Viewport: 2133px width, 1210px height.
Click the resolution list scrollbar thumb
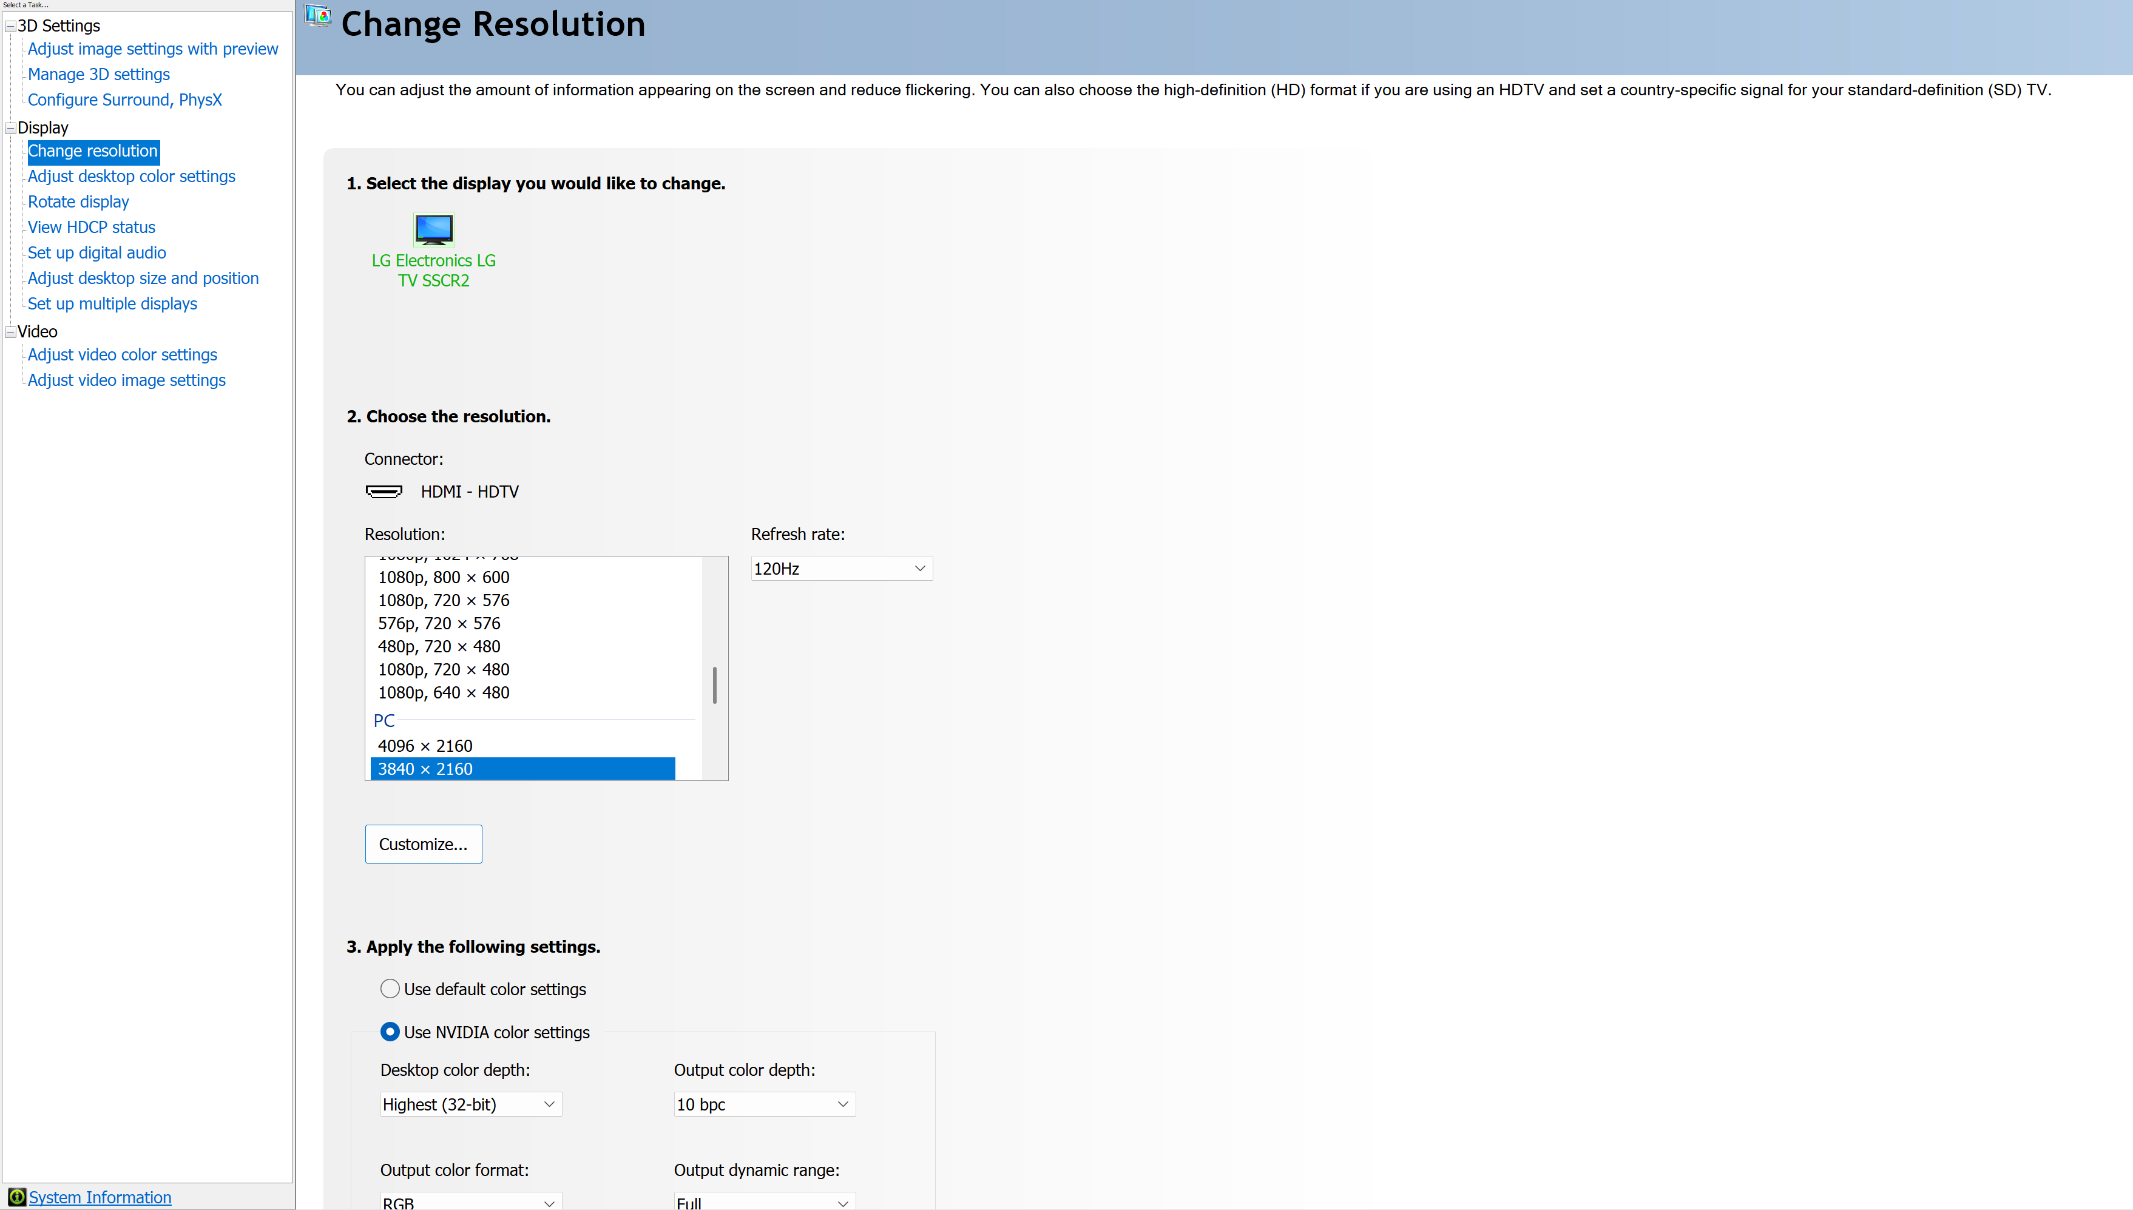point(715,684)
